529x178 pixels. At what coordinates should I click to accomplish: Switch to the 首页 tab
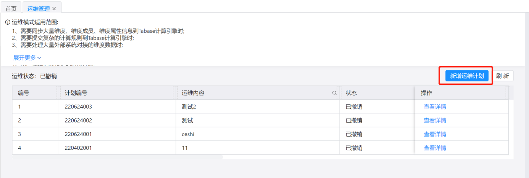pyautogui.click(x=11, y=8)
